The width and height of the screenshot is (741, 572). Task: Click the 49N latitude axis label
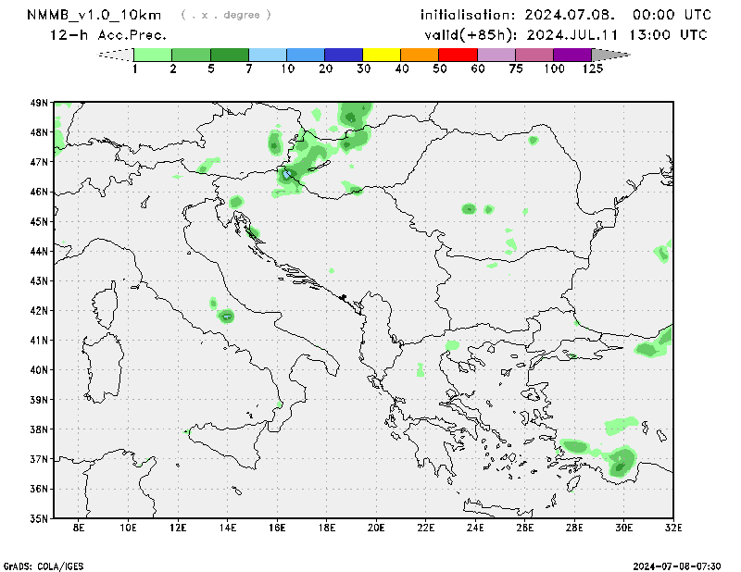point(38,103)
